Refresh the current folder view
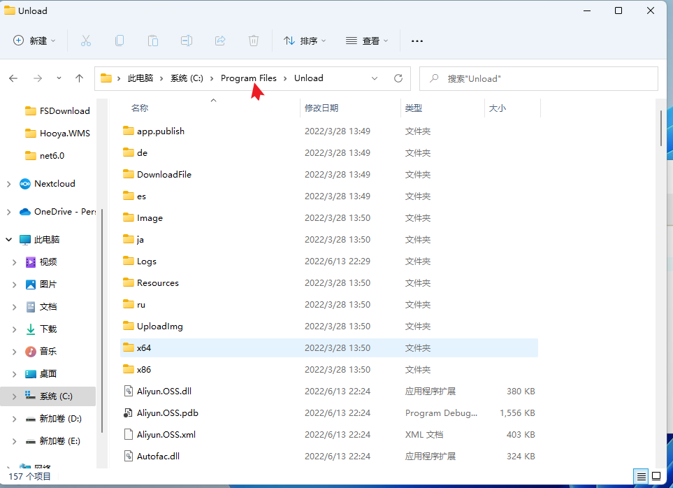Viewport: 673px width, 488px height. [x=398, y=78]
